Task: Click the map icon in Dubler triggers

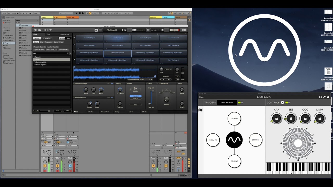Action: tap(200, 110)
